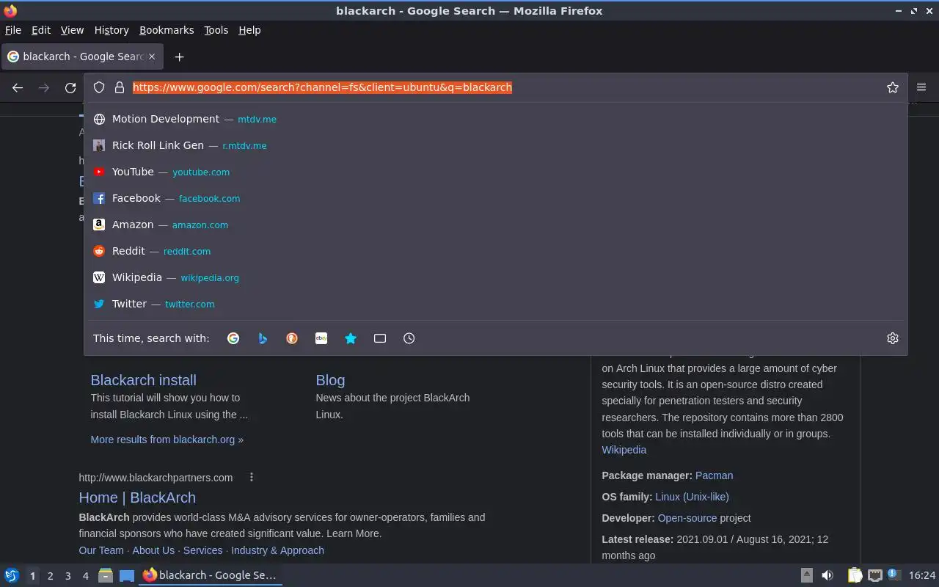Open a new tab with plus button
Viewport: 939px width, 587px height.
point(179,56)
